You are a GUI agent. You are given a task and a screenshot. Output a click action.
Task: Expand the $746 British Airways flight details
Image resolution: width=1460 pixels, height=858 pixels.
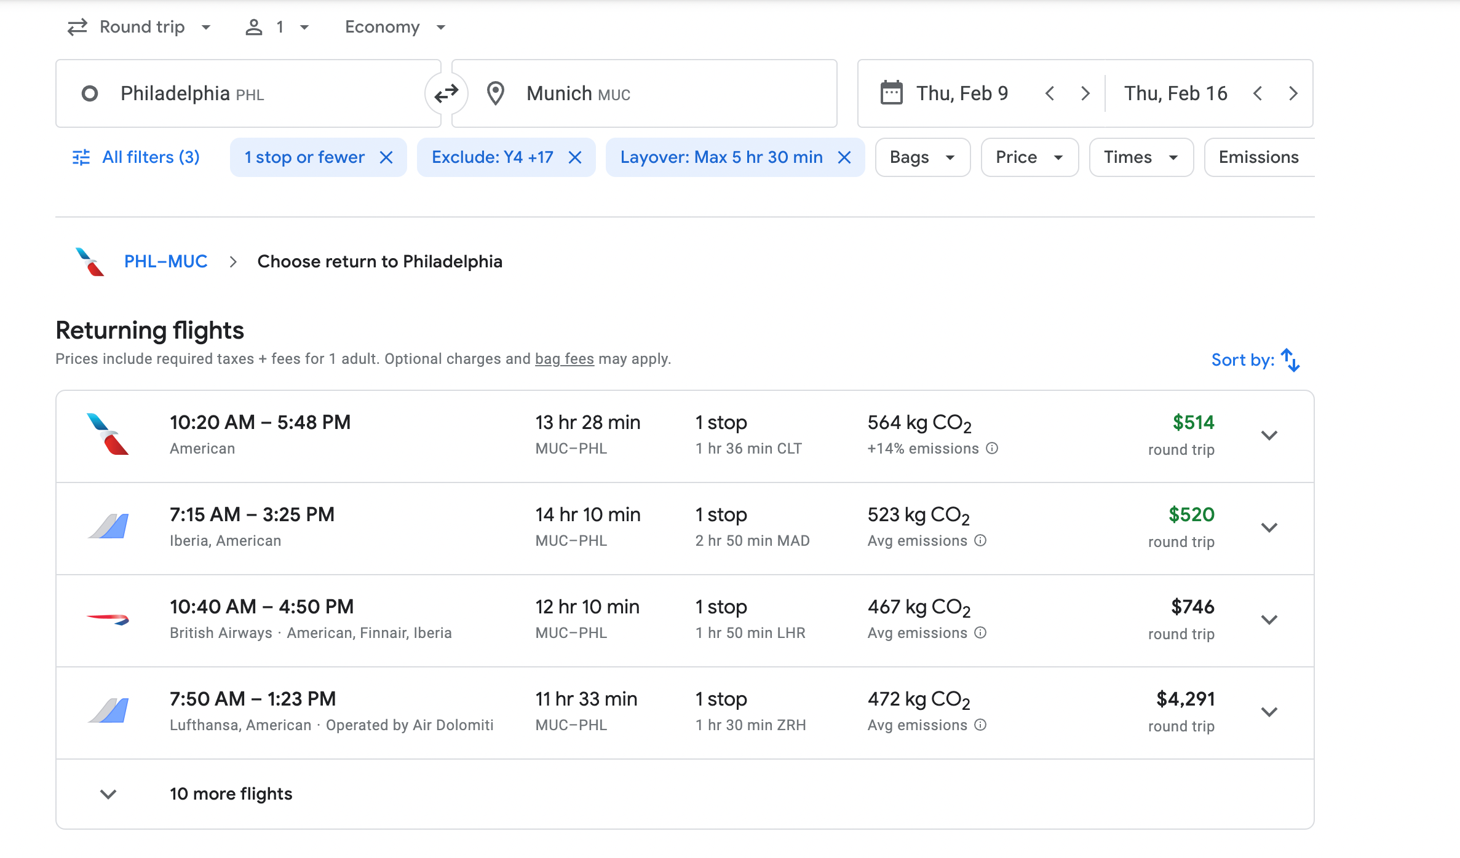(1269, 620)
